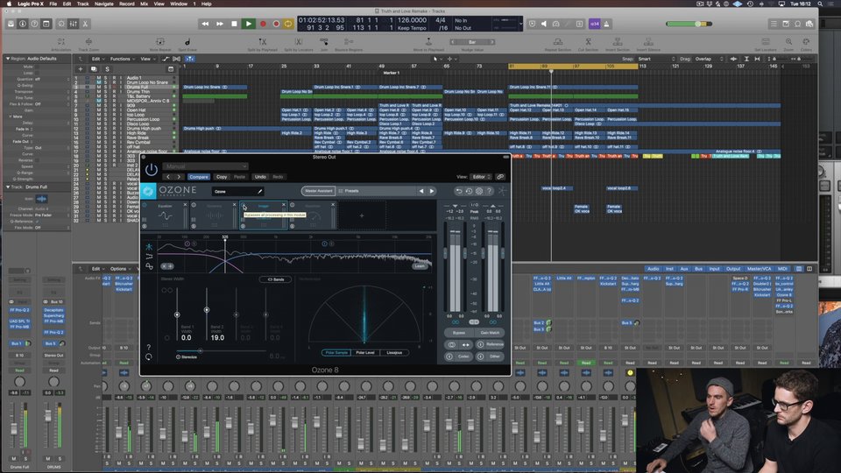Bypass the Imager module power icon
Screen dimensions: 841x473
(x=243, y=205)
